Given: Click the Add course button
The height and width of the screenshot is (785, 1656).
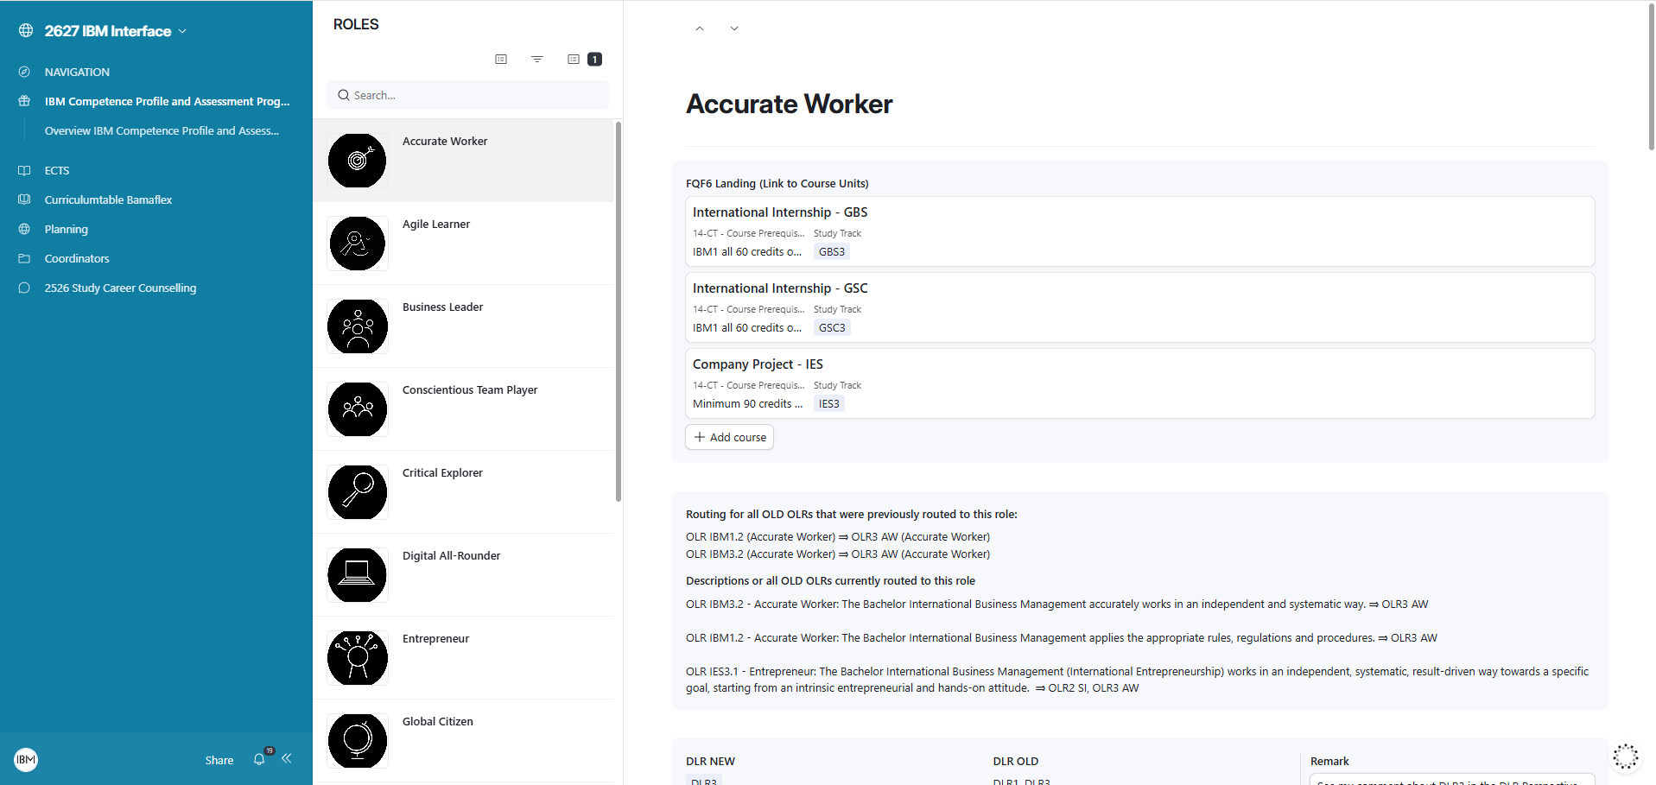Looking at the screenshot, I should click(x=730, y=437).
